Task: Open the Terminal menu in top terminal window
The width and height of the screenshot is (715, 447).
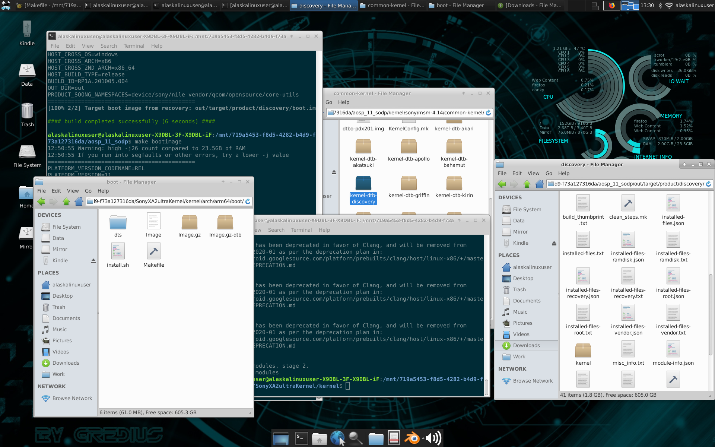Action: (x=134, y=46)
